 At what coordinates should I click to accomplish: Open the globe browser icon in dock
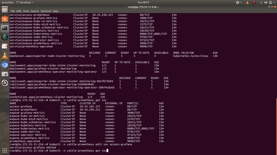(x=5, y=37)
